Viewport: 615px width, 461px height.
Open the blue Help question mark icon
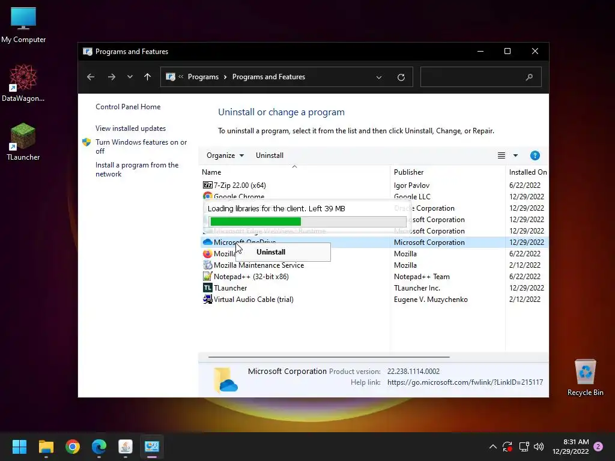(x=535, y=155)
